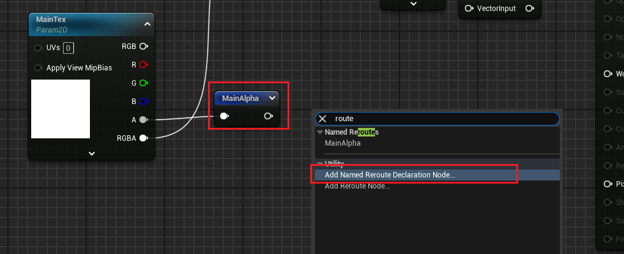Image resolution: width=624 pixels, height=254 pixels.
Task: Click the RGBA output pin on MainTex
Action: pos(143,138)
